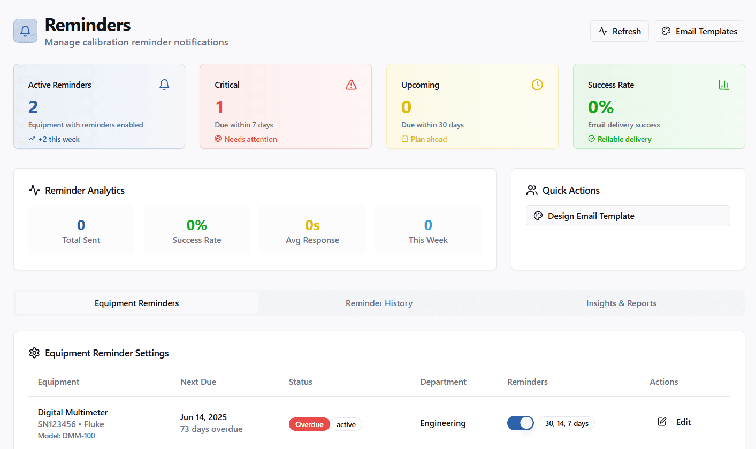Click the bell icon beside Reminders title
756x449 pixels.
tap(25, 31)
